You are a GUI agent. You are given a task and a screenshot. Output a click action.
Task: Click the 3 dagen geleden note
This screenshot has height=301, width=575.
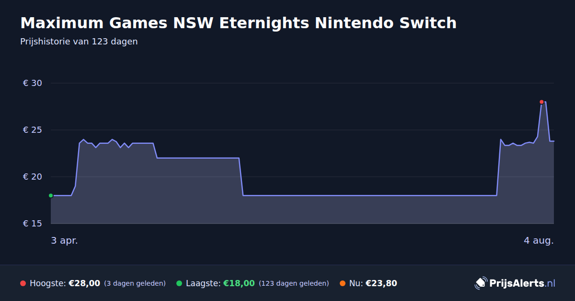pyautogui.click(x=135, y=283)
